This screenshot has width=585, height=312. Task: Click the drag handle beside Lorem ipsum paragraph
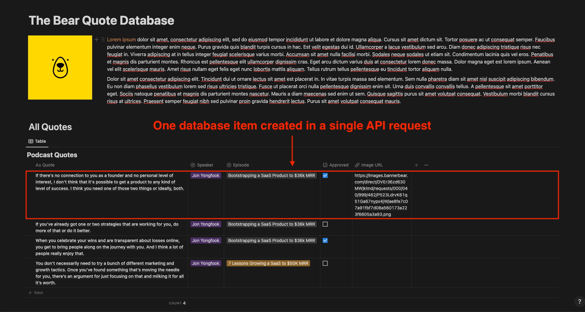[x=103, y=39]
